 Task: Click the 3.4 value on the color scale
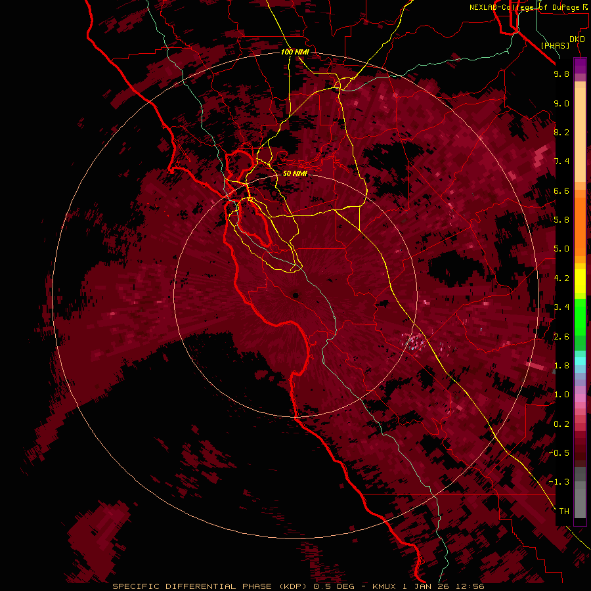(x=561, y=307)
